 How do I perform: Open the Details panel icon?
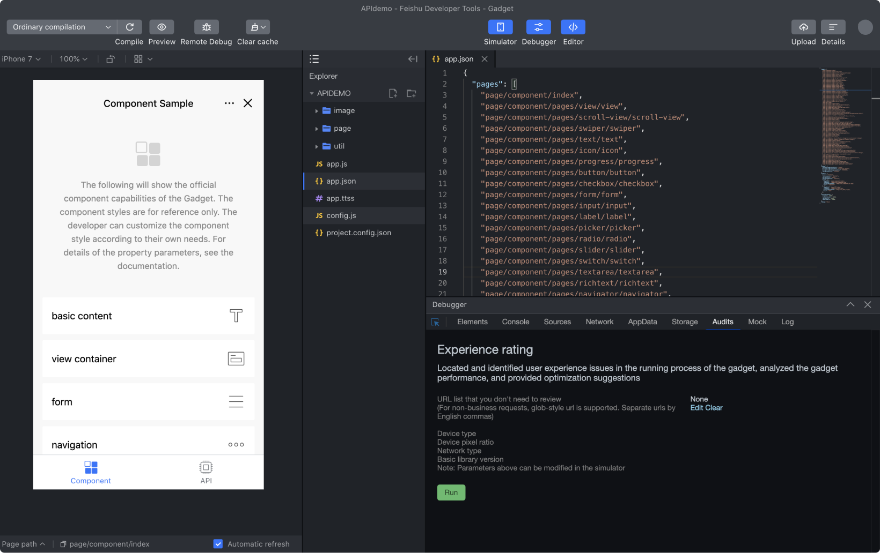point(833,27)
